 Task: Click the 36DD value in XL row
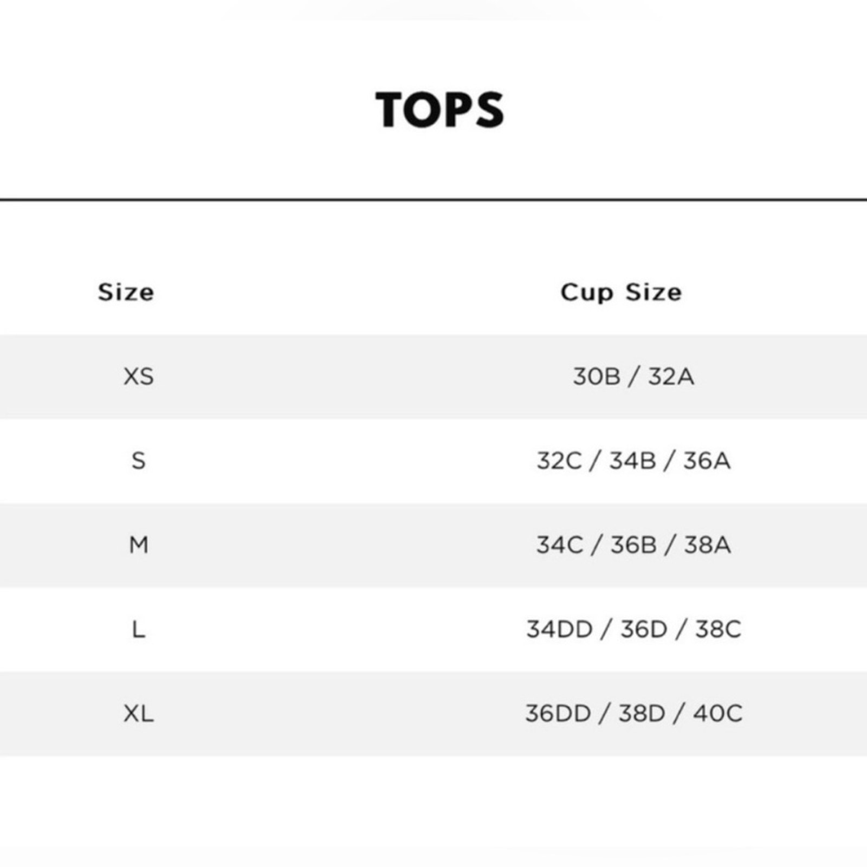[x=558, y=713]
